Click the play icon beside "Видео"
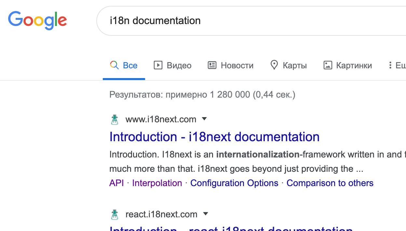This screenshot has width=406, height=231. [x=158, y=65]
